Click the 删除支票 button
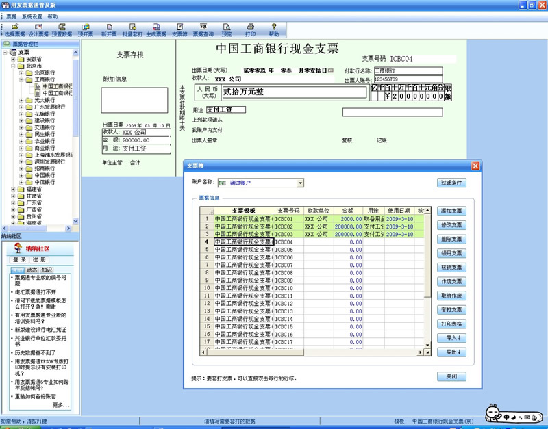The height and width of the screenshot is (429, 548). tap(451, 239)
